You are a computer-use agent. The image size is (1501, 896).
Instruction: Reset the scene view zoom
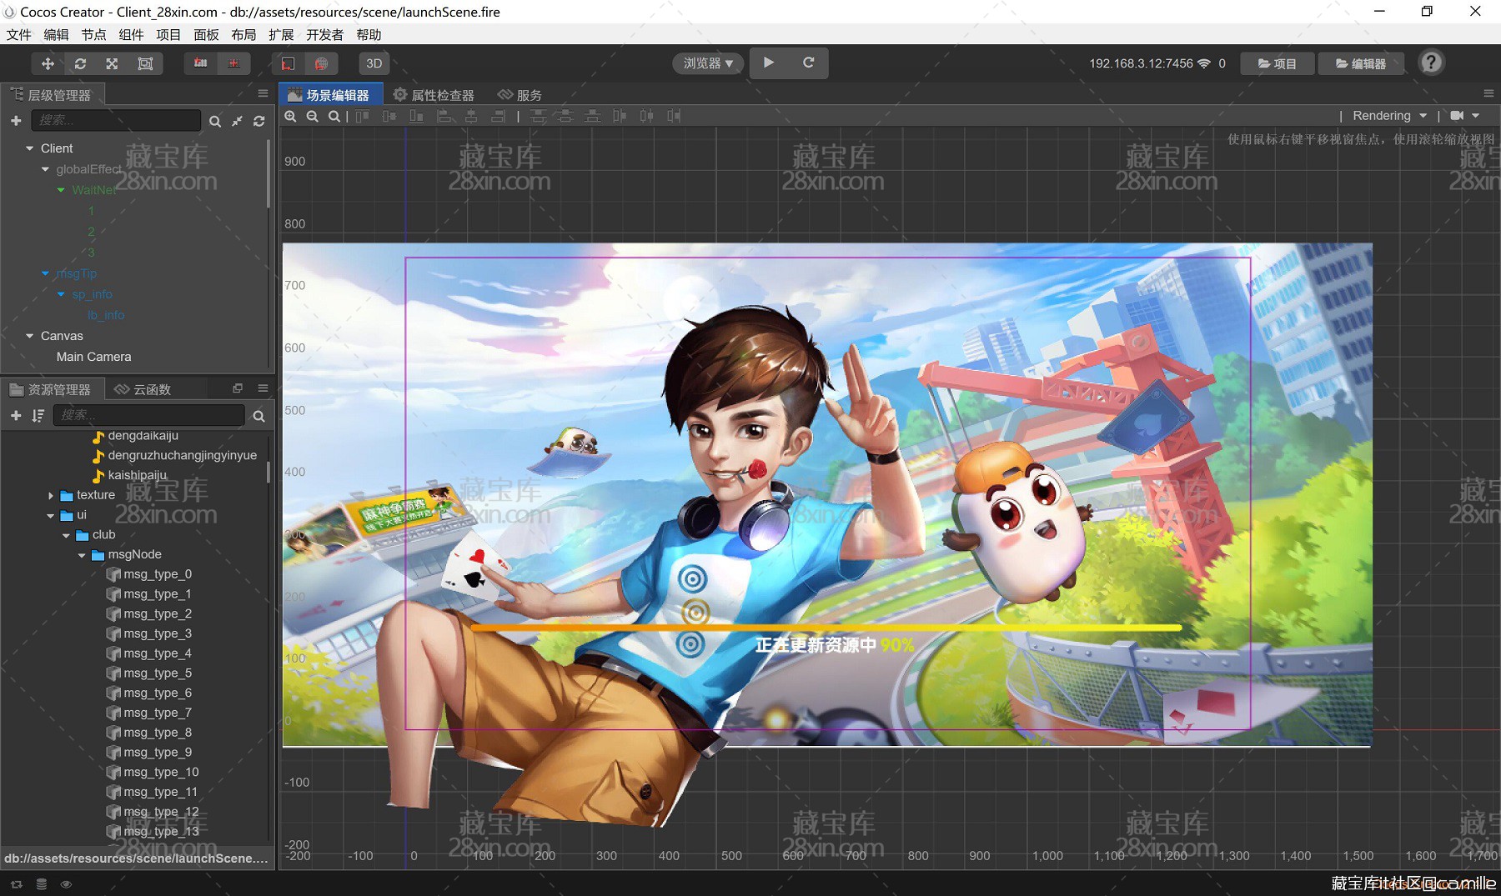click(334, 117)
